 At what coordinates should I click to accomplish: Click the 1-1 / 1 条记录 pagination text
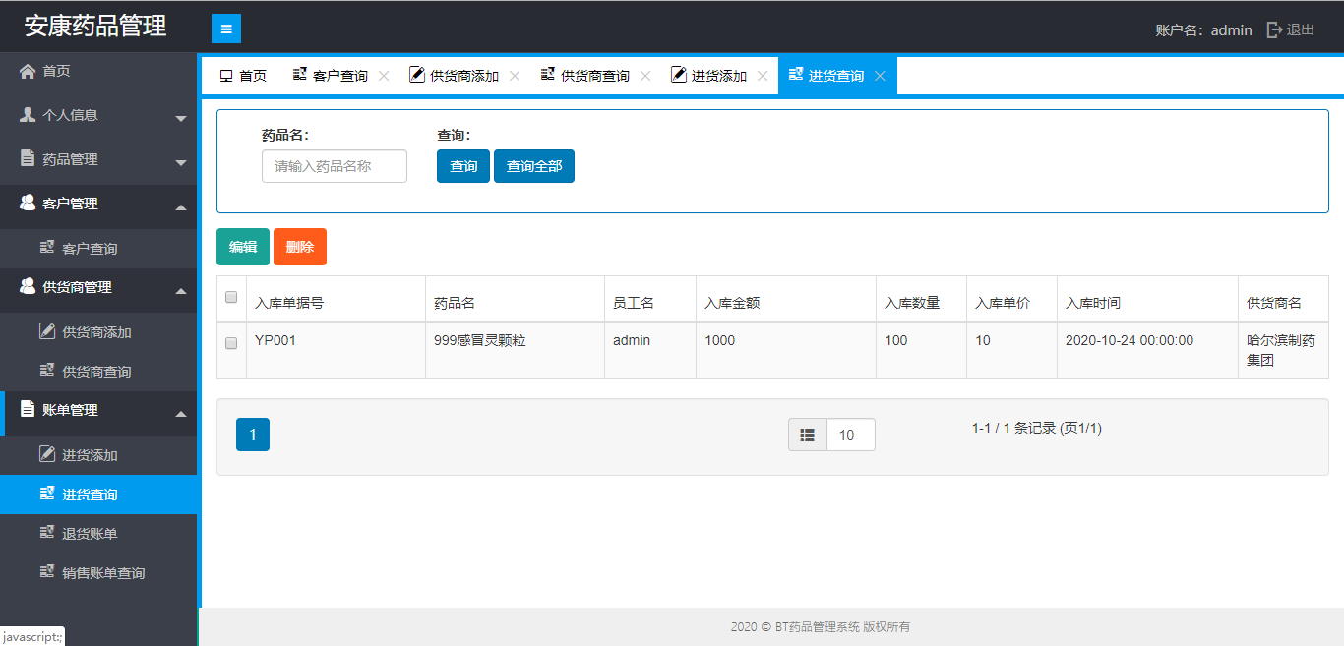point(1037,428)
